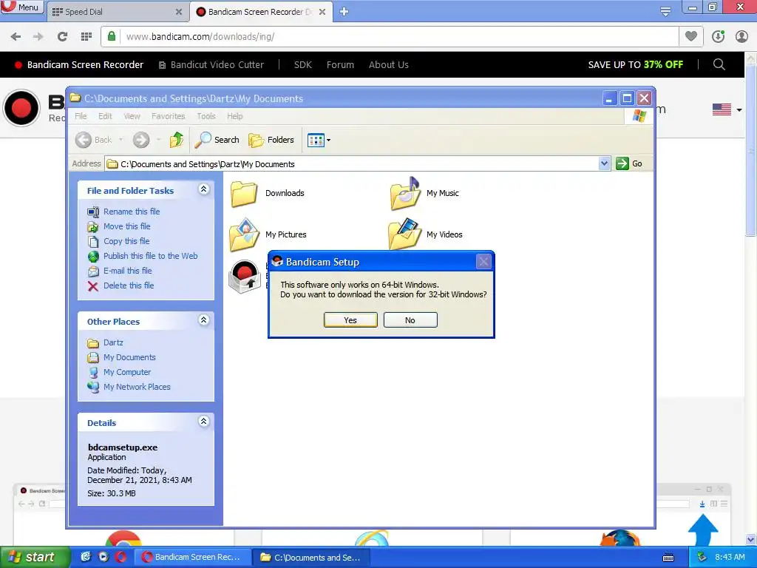The height and width of the screenshot is (568, 757).
Task: Click Delete this file link
Action: tap(129, 285)
